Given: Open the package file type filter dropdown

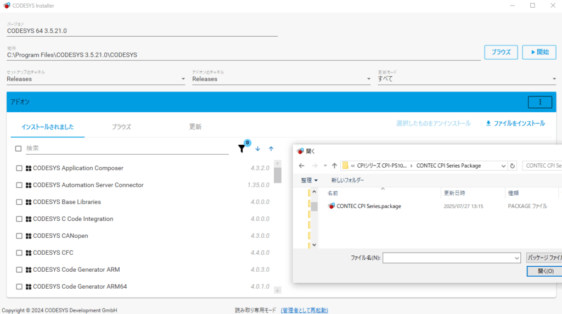Looking at the screenshot, I should pyautogui.click(x=544, y=258).
